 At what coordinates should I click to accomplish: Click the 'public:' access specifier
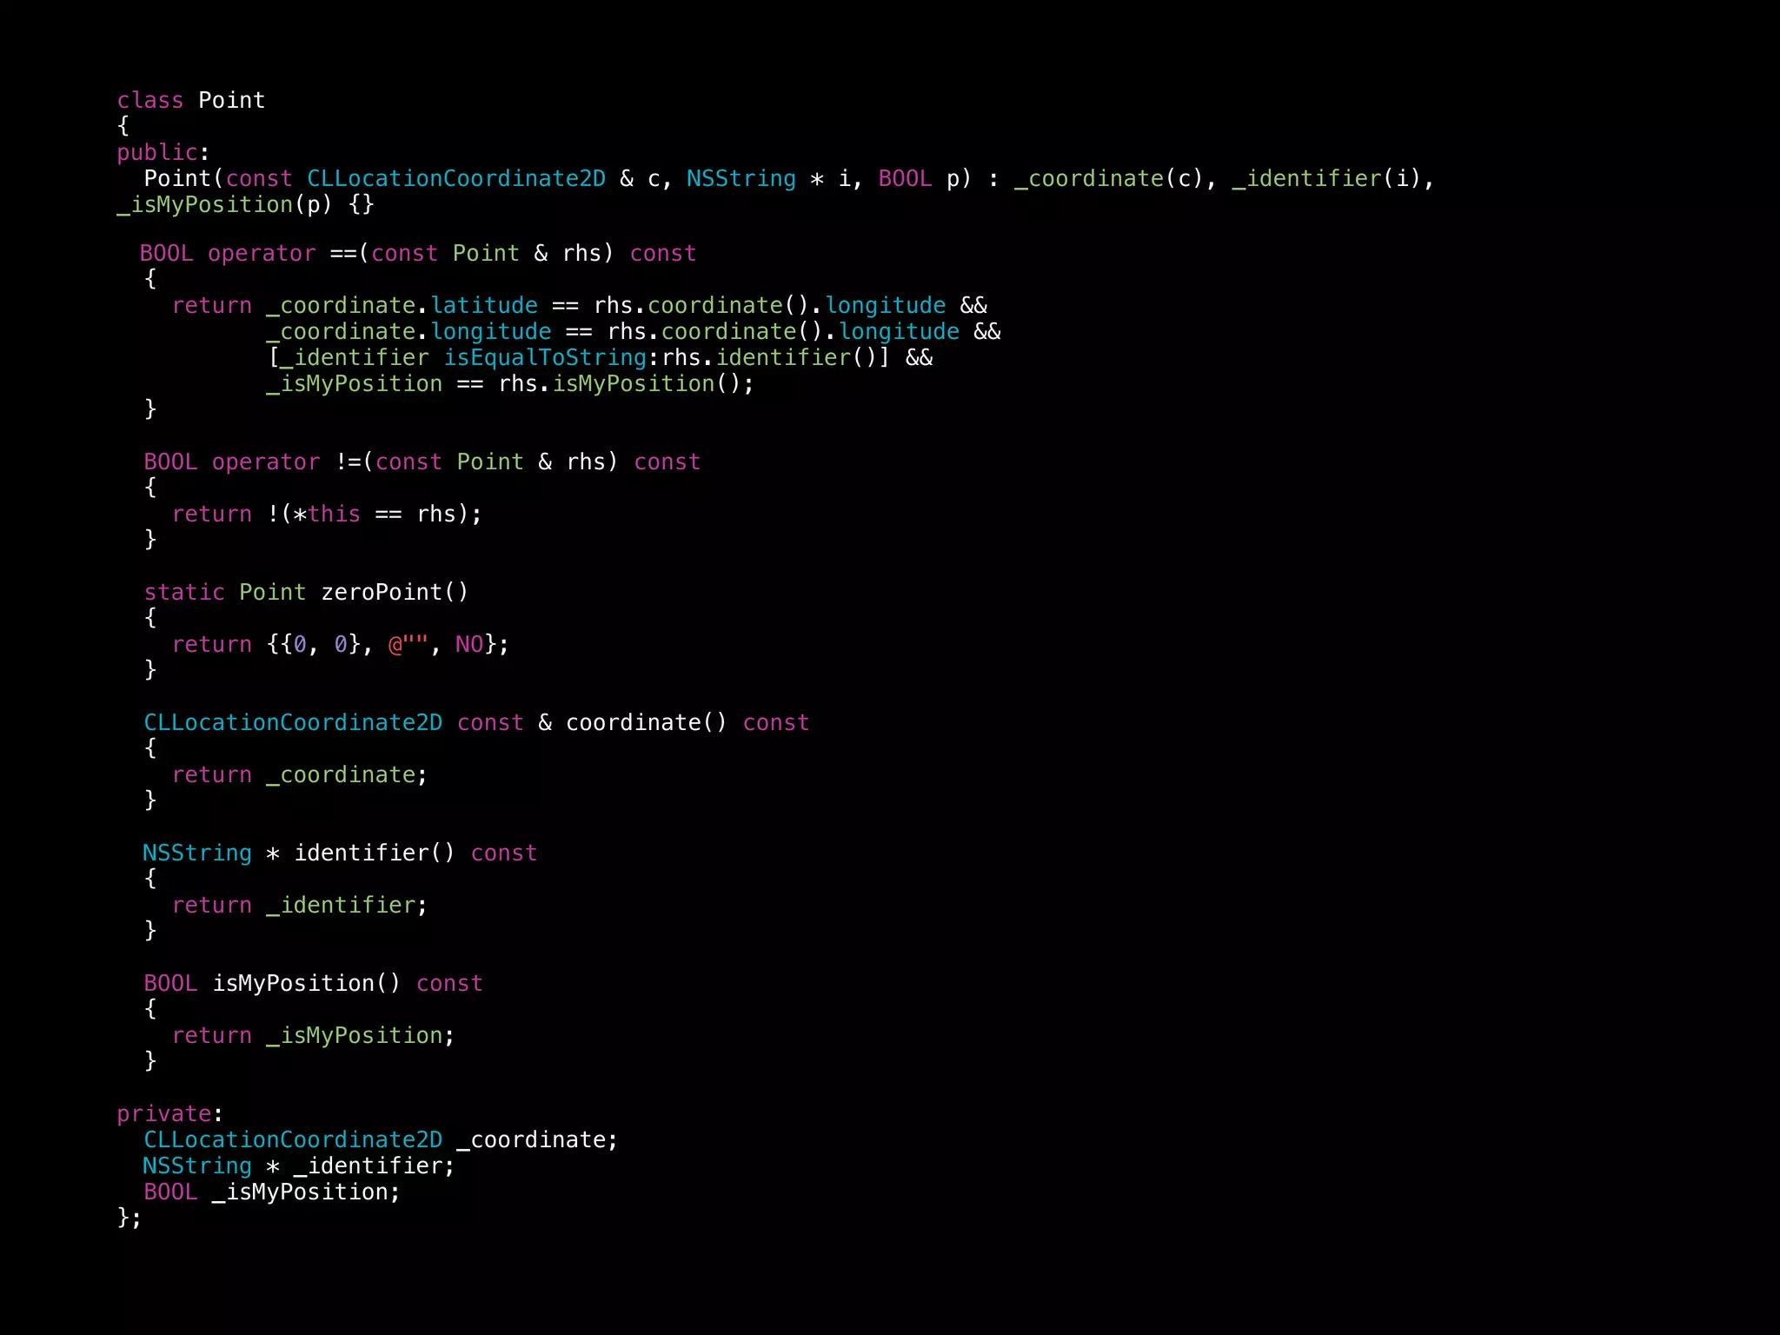pos(163,153)
